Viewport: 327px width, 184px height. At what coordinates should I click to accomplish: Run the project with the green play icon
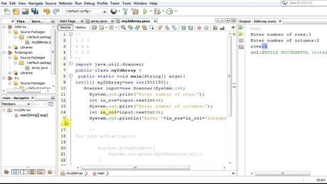(145, 11)
